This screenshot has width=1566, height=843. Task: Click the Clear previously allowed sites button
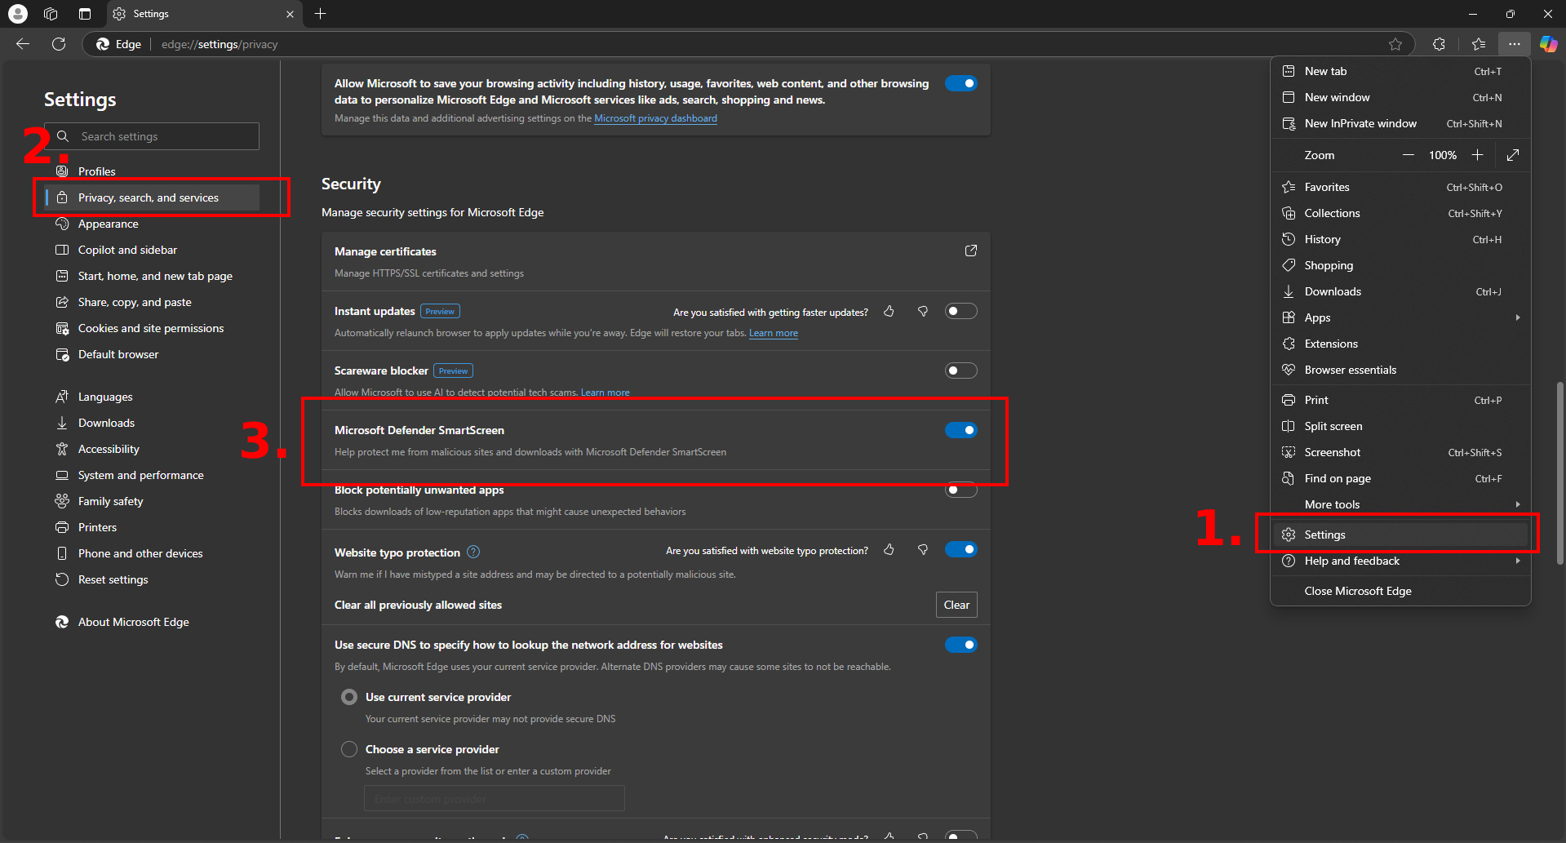956,605
